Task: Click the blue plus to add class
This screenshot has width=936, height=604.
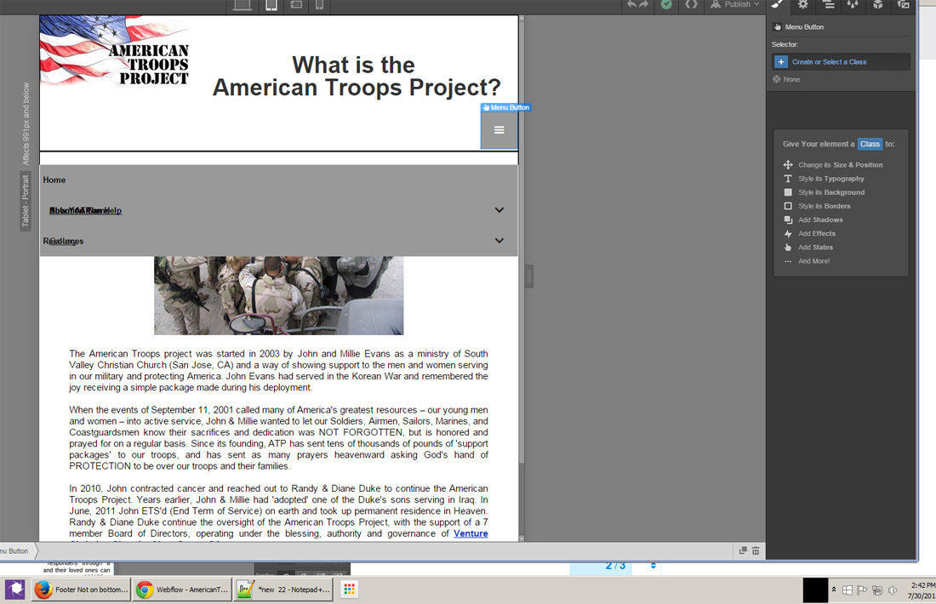Action: [781, 62]
